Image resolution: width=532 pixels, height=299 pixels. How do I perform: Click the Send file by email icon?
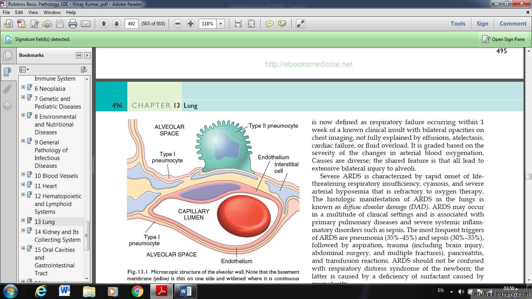tap(86, 24)
